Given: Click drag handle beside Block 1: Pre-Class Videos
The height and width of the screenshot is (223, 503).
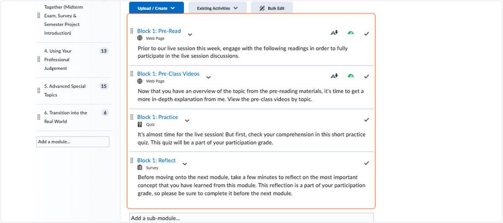Looking at the screenshot, I should [132, 74].
